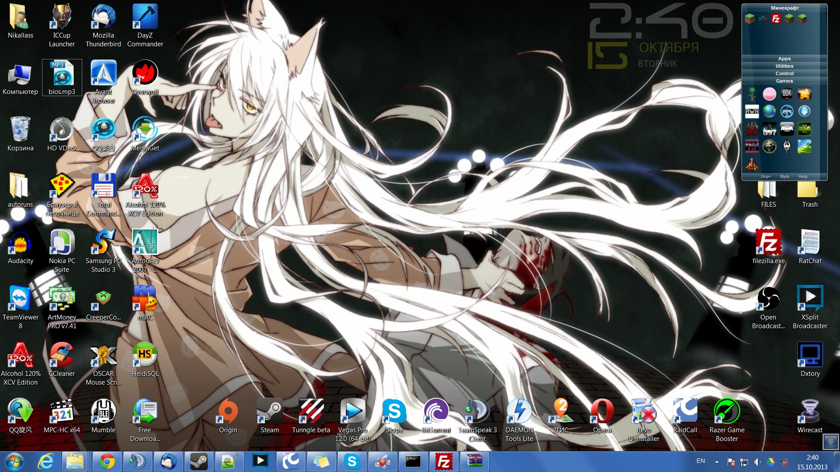Screen dimensions: 840x472
Task: Open the Dxtory desktop shortcut
Action: tap(810, 359)
